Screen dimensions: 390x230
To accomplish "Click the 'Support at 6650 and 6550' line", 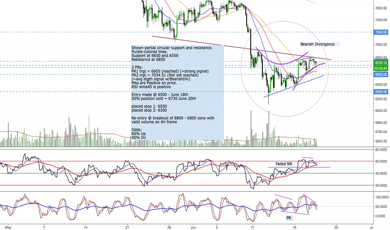I will (155, 56).
